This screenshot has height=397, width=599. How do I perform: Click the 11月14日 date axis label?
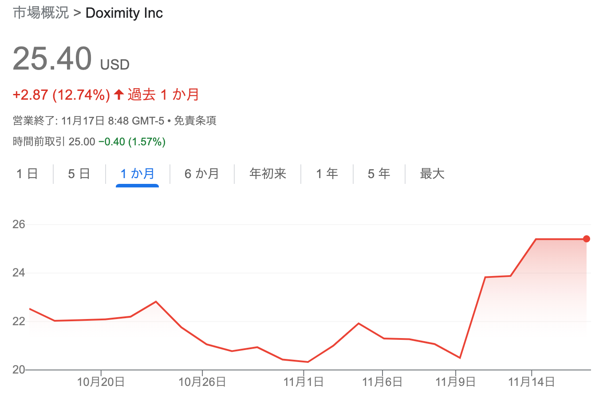tap(532, 381)
